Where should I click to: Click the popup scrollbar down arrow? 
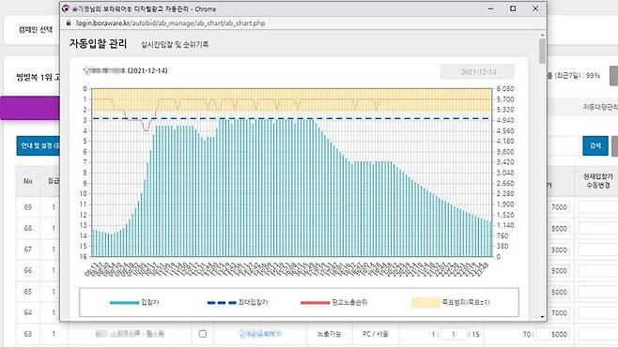pyautogui.click(x=543, y=317)
